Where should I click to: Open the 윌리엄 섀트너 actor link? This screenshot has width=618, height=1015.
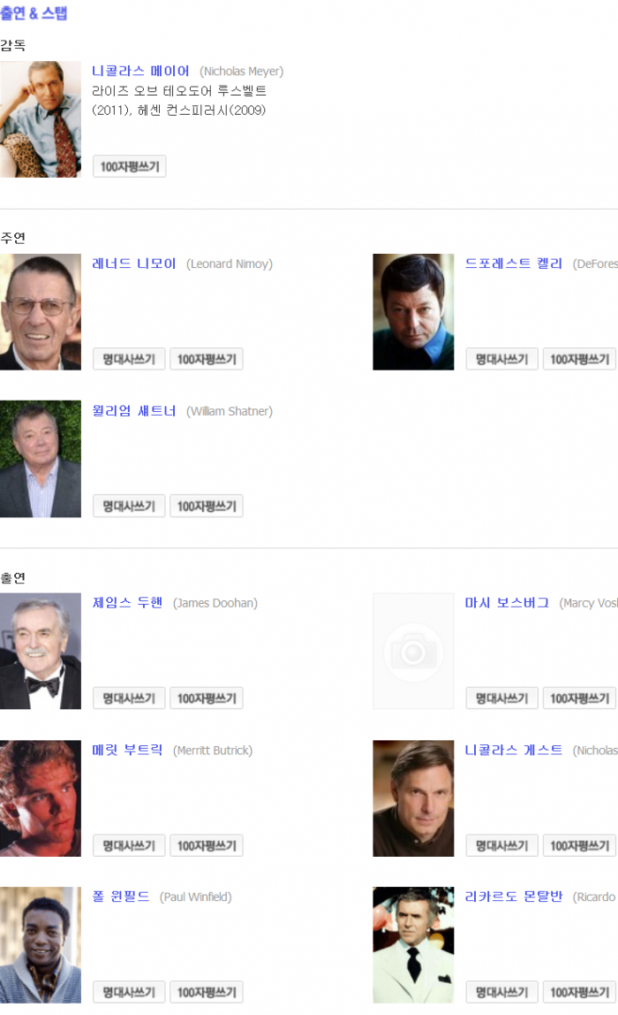[134, 410]
